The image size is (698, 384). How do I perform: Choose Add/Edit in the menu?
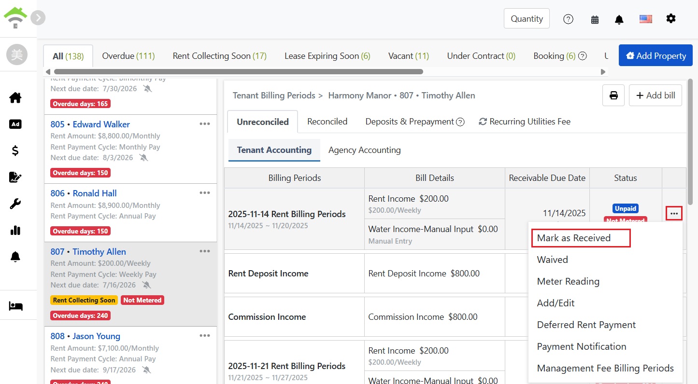tap(556, 303)
